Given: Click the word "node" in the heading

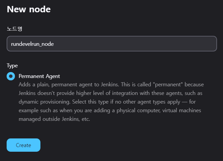Looking at the screenshot, I should [42, 9].
